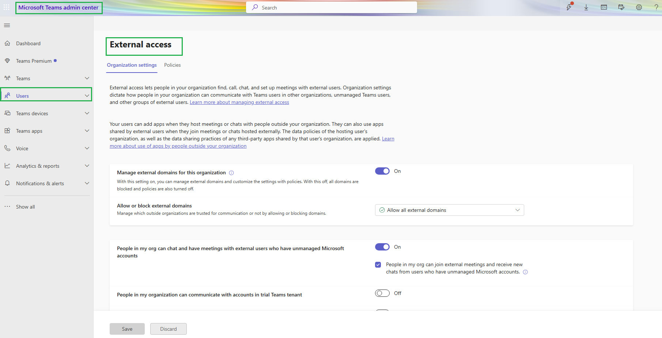Click into the Search field
The width and height of the screenshot is (662, 338).
click(x=332, y=7)
